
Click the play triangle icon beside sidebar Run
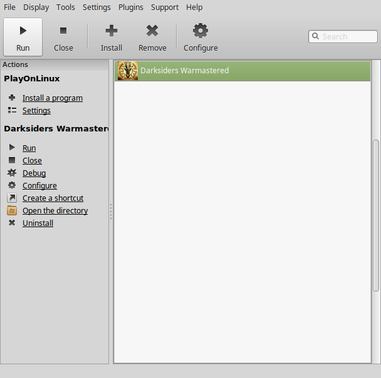12,147
